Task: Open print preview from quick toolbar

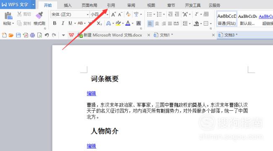Action: tap(40, 35)
